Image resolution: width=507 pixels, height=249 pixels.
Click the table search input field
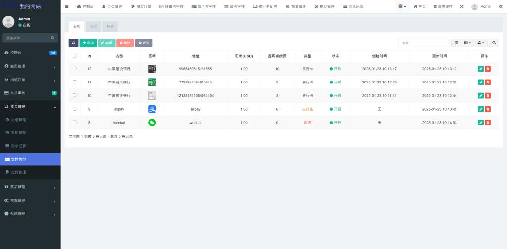(424, 43)
